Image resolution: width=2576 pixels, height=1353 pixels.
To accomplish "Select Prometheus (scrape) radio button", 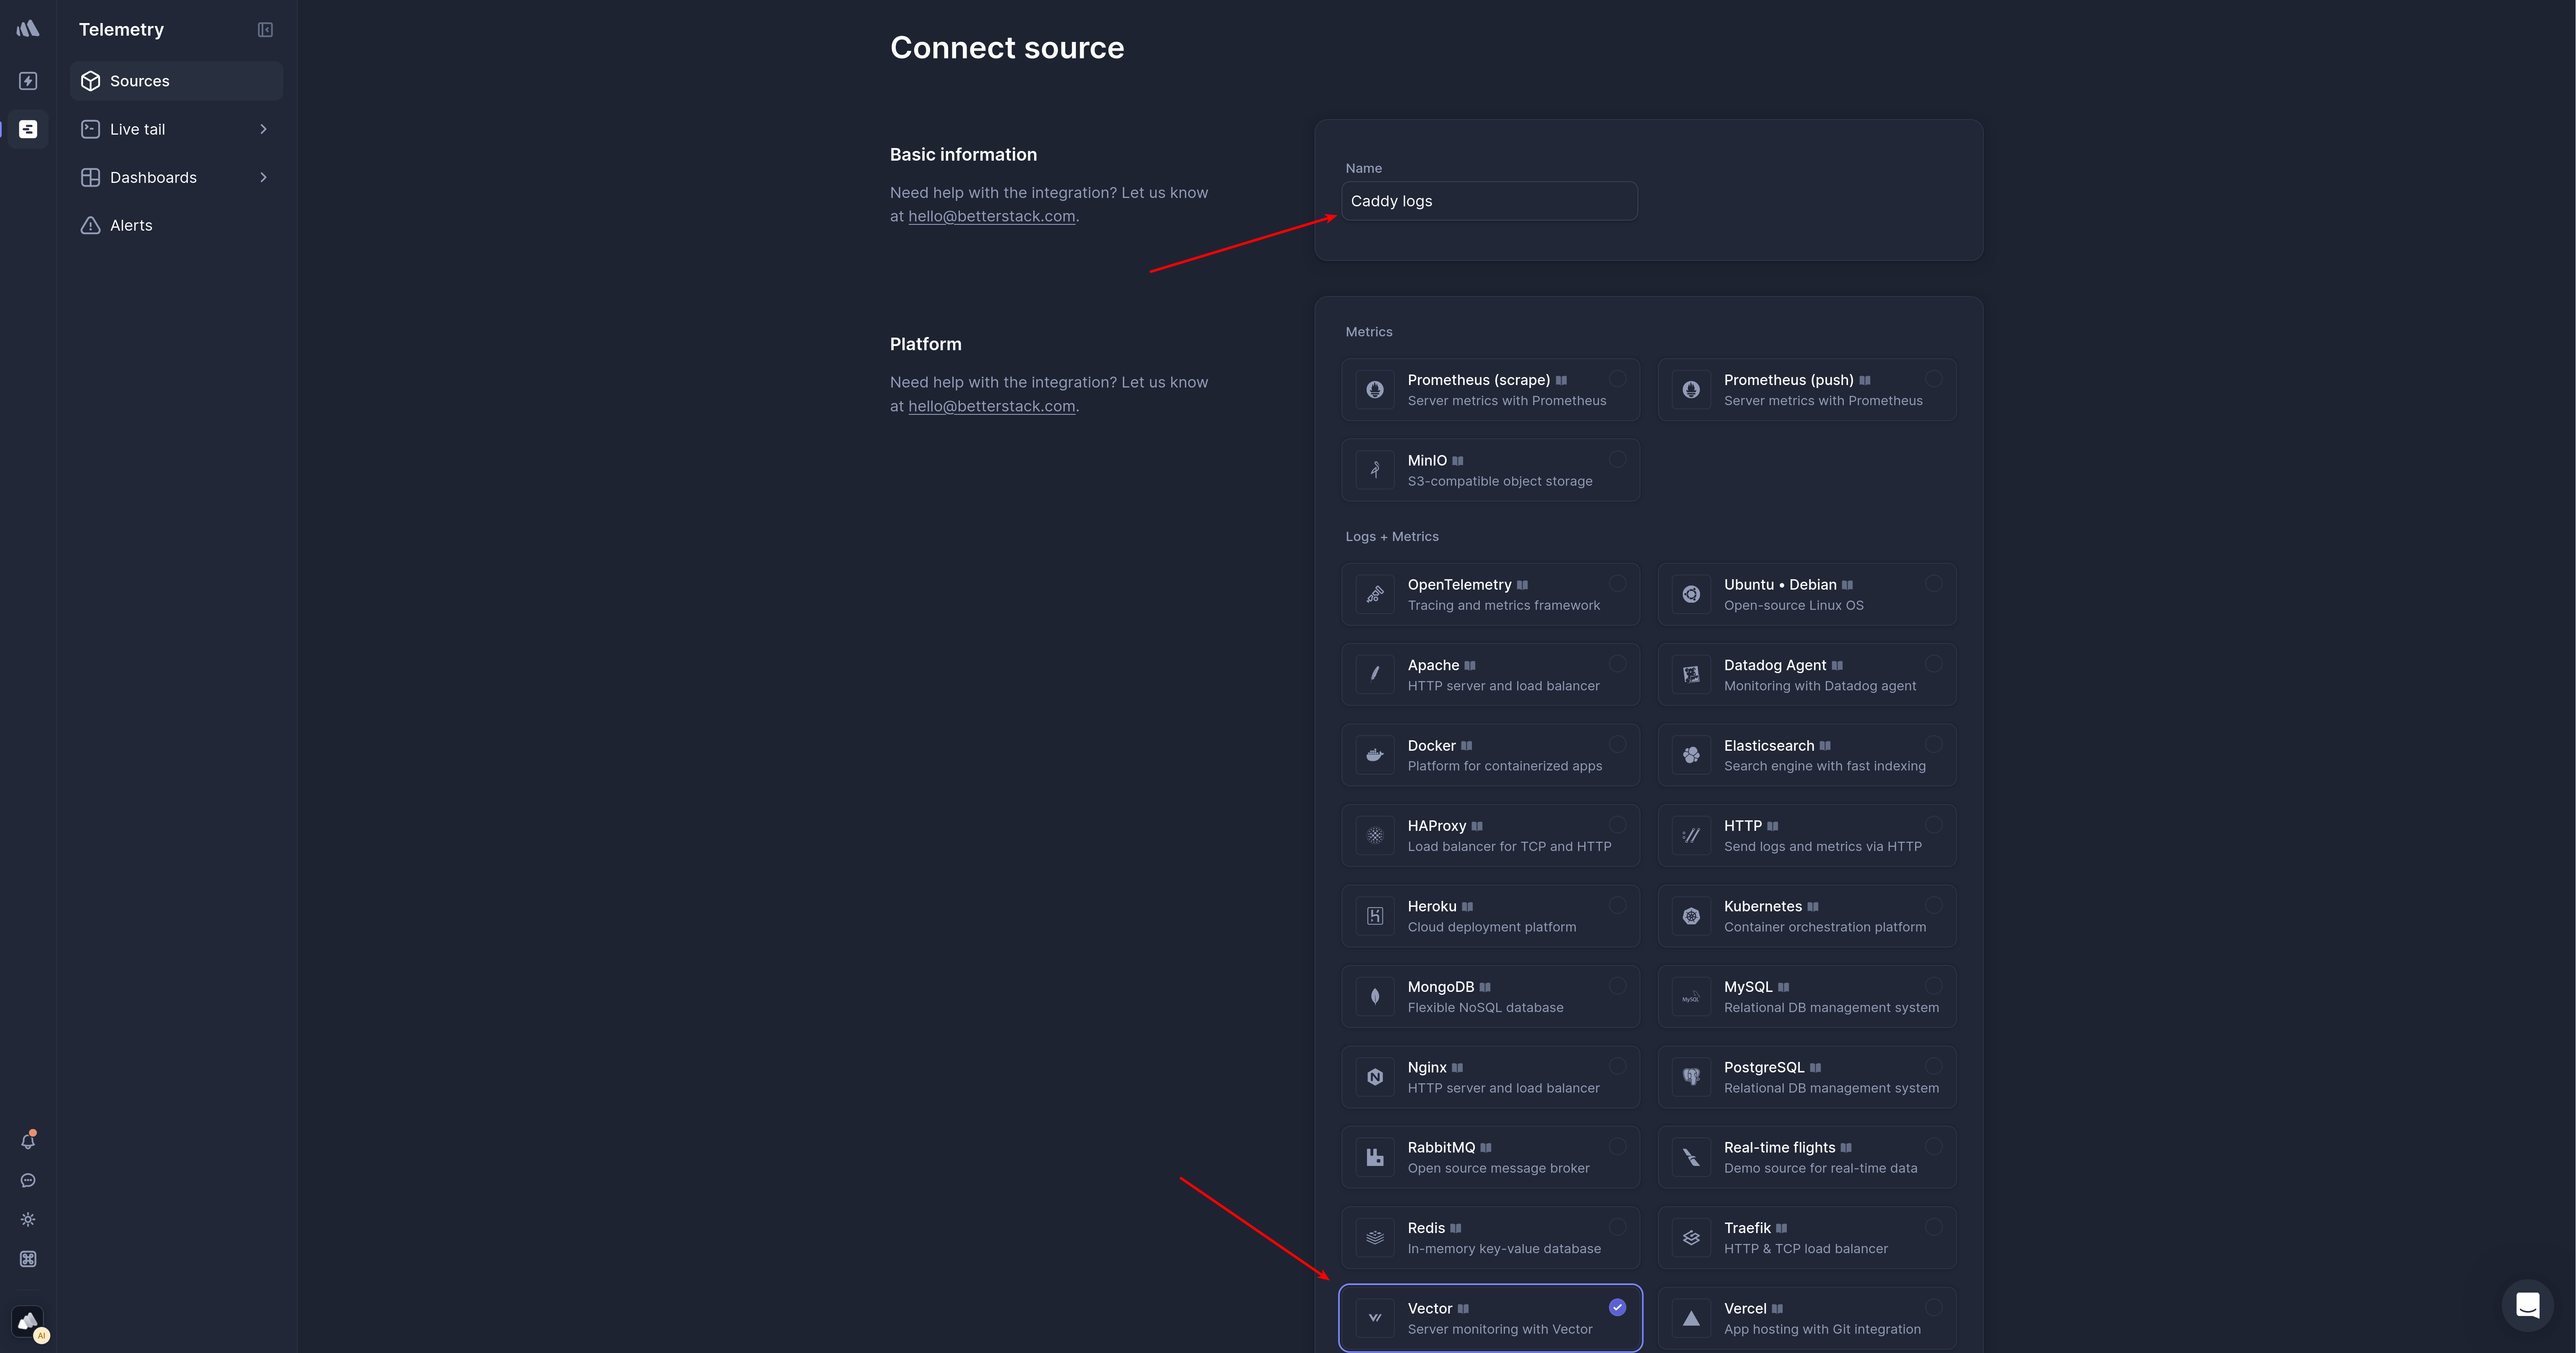I will (x=1617, y=378).
